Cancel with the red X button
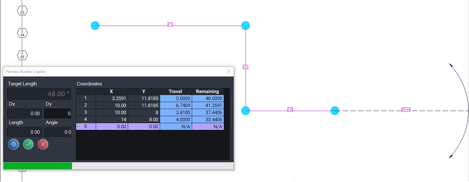 (x=43, y=144)
